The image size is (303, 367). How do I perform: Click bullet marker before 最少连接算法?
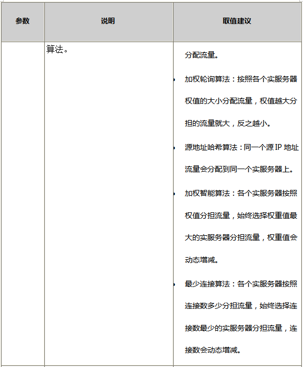pos(174,285)
